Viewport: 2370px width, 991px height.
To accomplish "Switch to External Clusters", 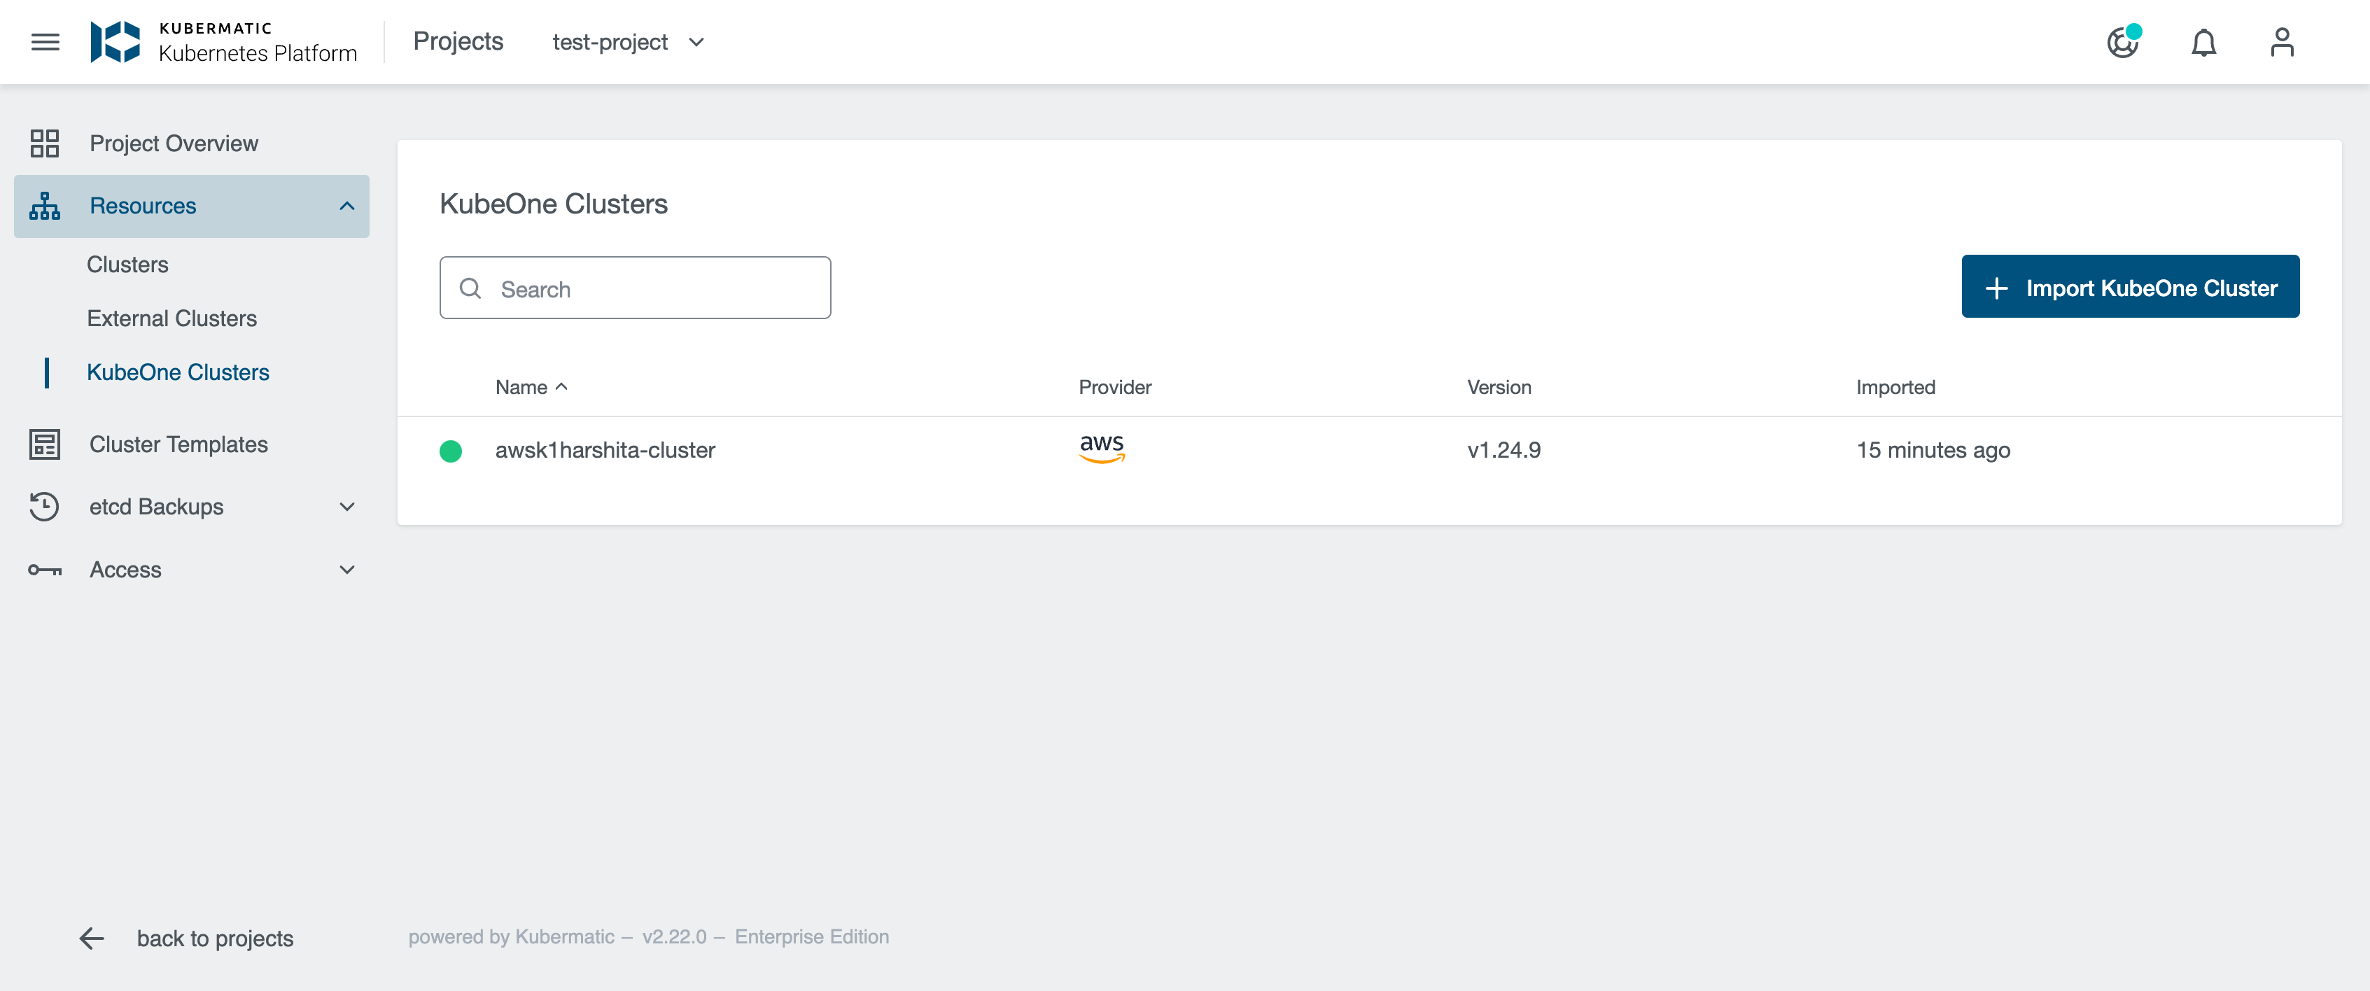I will click(172, 318).
